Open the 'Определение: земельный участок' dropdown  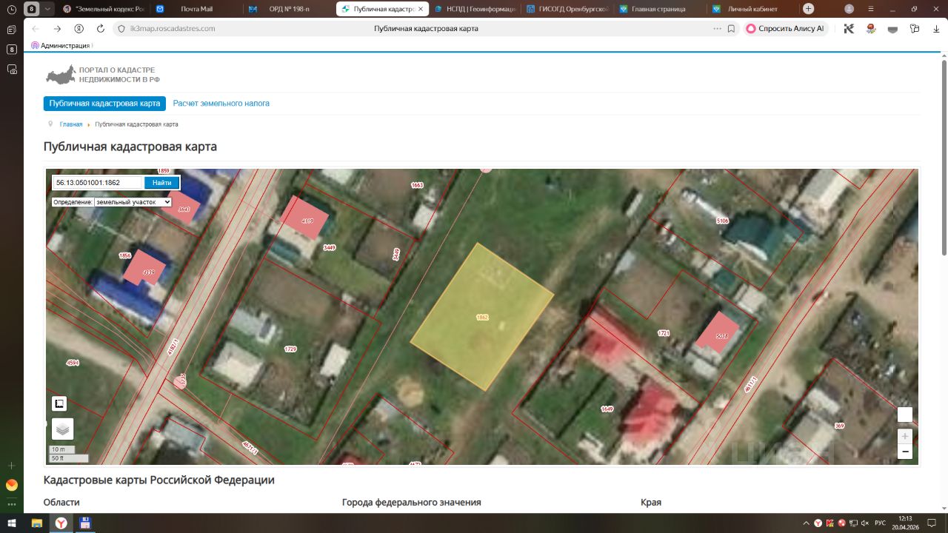(112, 201)
